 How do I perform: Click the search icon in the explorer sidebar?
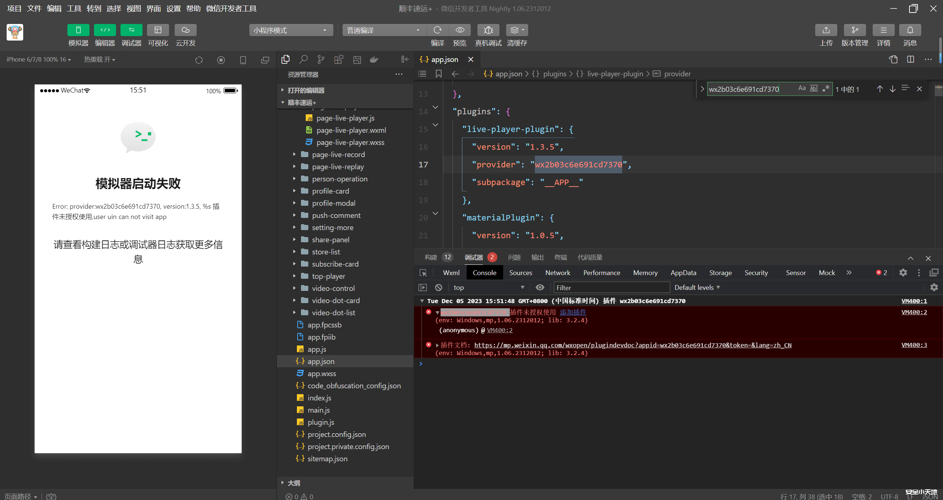point(303,59)
